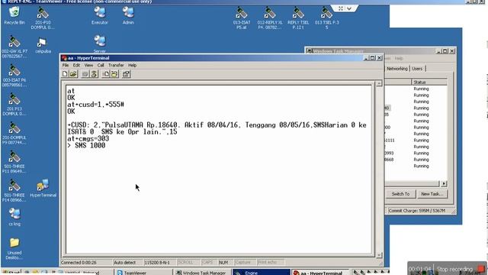Click the TeamViewer fullscreen toggle icon
The image size is (488, 275).
[x=341, y=8]
